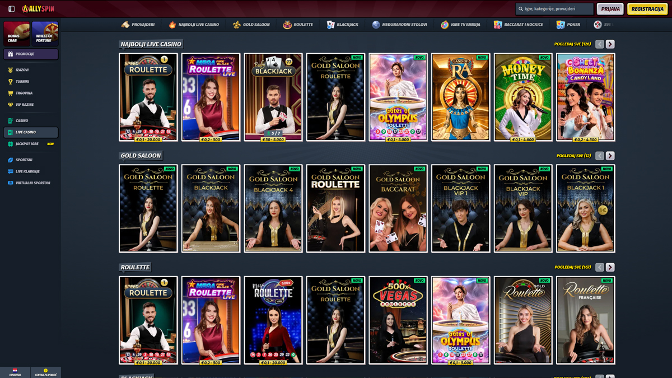Image resolution: width=672 pixels, height=378 pixels.
Task: Open VIP Razine diamond icon
Action: (x=10, y=105)
